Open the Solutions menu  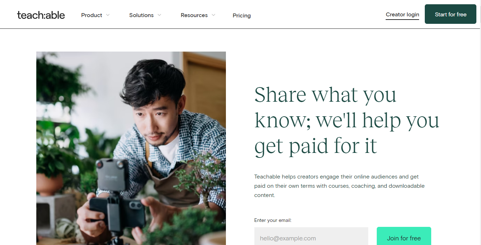click(141, 15)
